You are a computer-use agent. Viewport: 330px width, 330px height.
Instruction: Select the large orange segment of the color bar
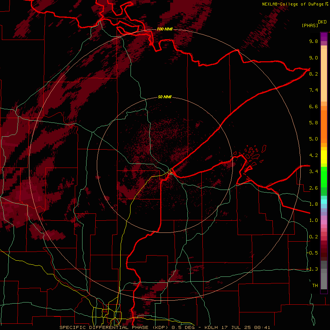[x=324, y=127]
